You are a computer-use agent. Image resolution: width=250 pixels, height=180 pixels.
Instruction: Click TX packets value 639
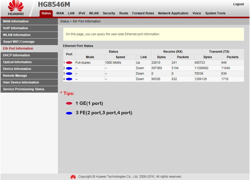[224, 74]
